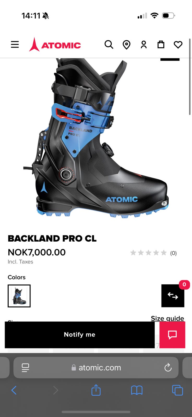Open the search magnifier icon
The width and height of the screenshot is (192, 417).
point(109,45)
